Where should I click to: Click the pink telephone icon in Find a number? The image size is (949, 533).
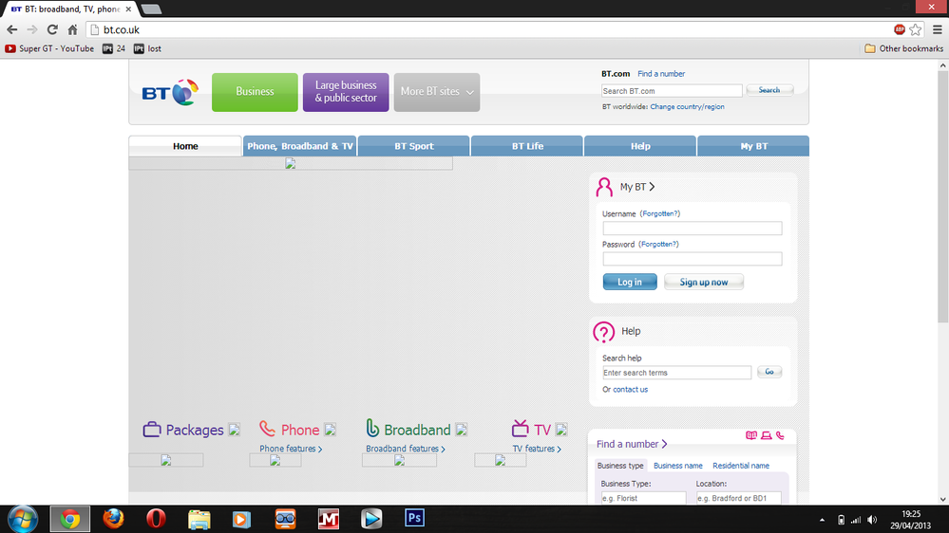click(780, 435)
